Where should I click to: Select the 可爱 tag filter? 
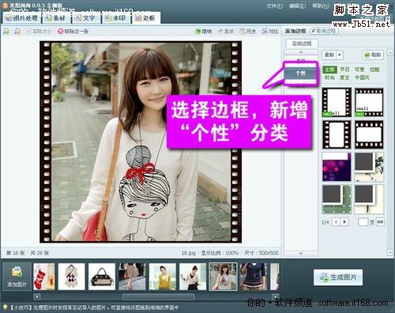pyautogui.click(x=359, y=70)
